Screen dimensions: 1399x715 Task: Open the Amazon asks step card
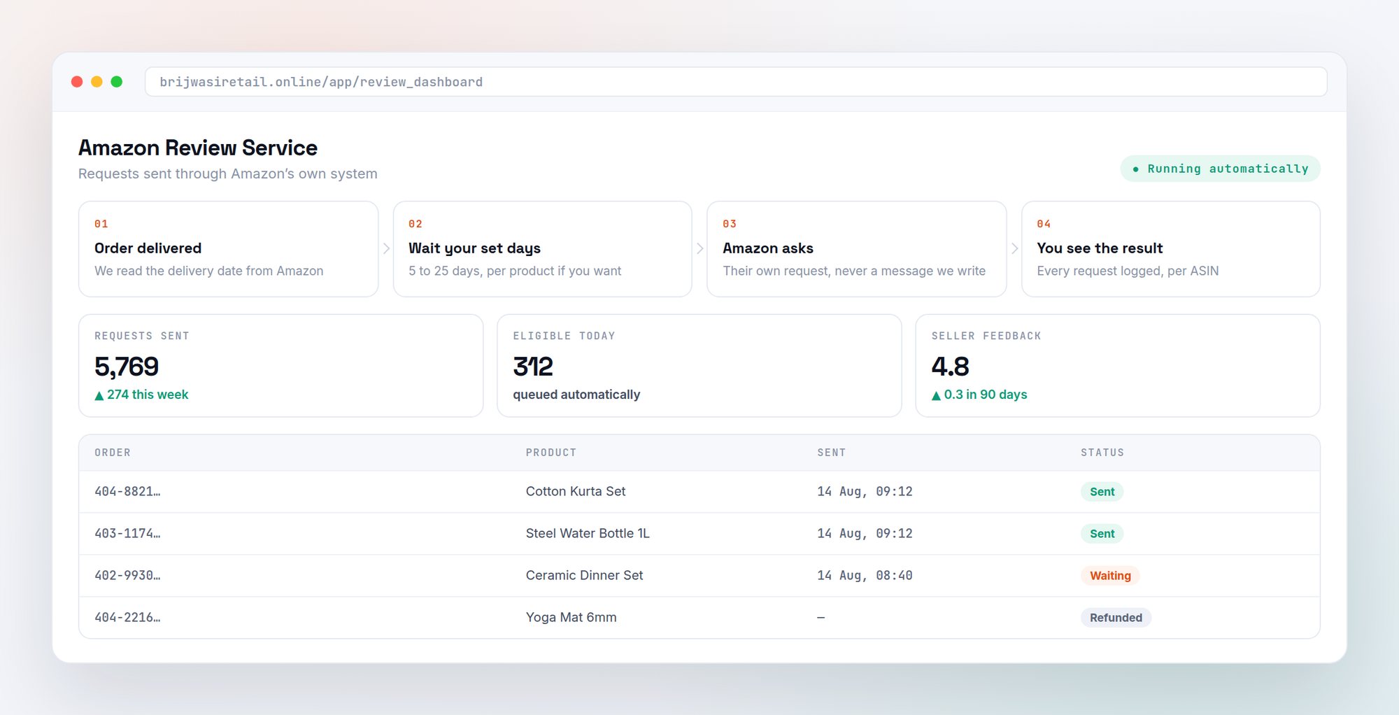(x=856, y=249)
